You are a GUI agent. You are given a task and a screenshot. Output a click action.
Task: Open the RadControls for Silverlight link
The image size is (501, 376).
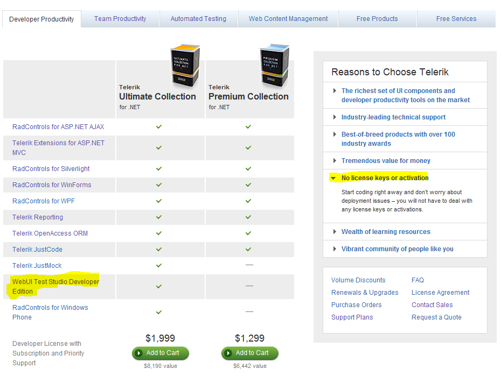(51, 169)
